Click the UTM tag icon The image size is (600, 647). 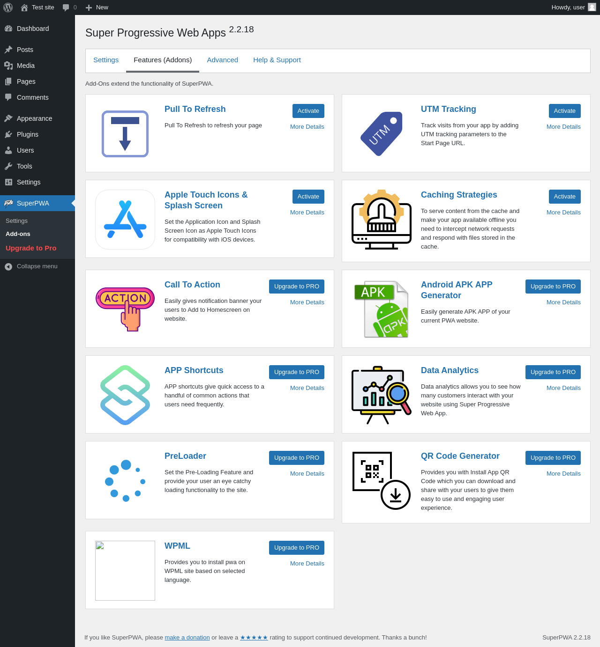[x=382, y=134]
